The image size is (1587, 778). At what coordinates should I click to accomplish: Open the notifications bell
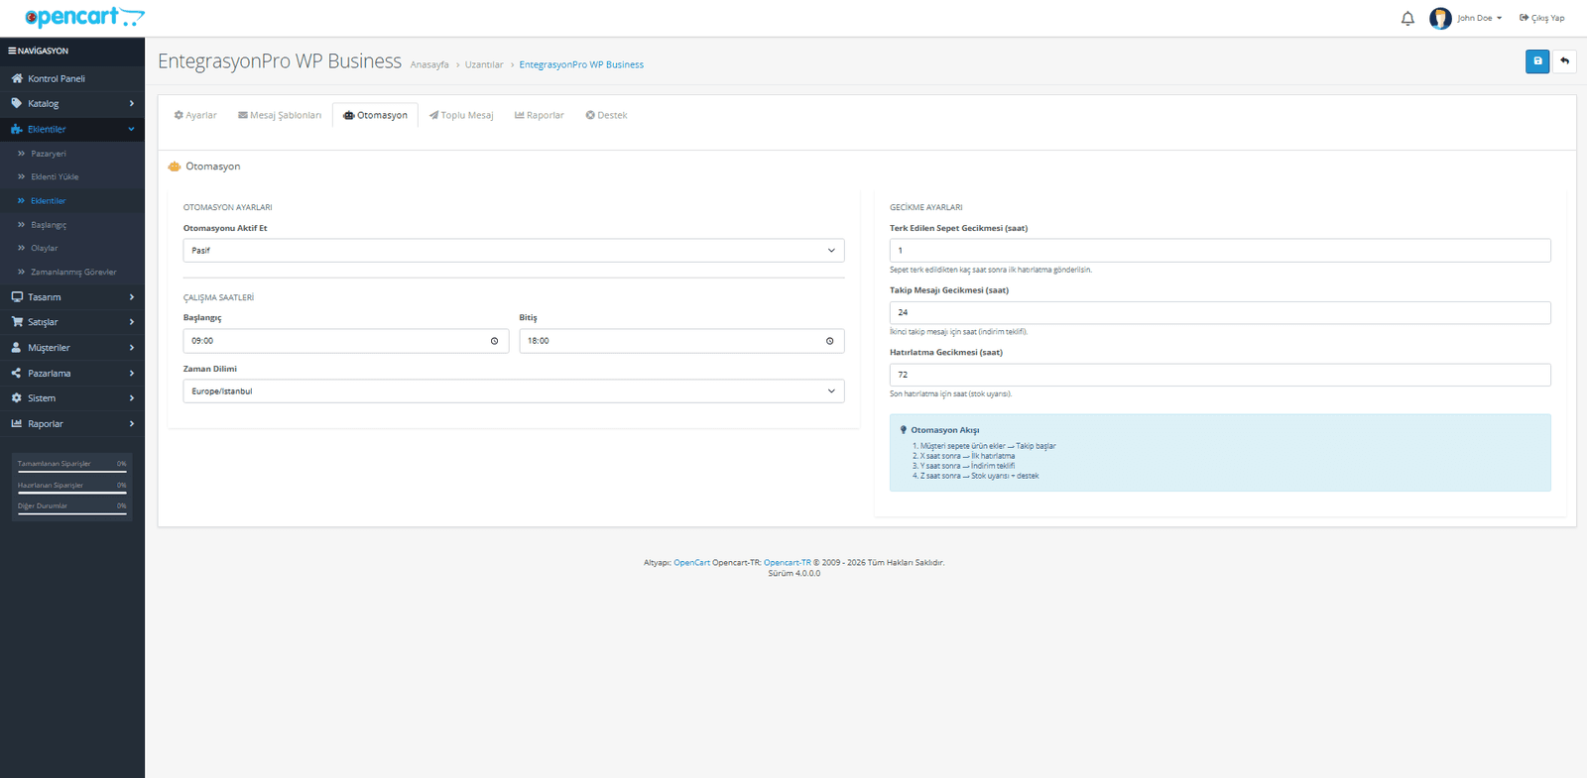(1407, 18)
